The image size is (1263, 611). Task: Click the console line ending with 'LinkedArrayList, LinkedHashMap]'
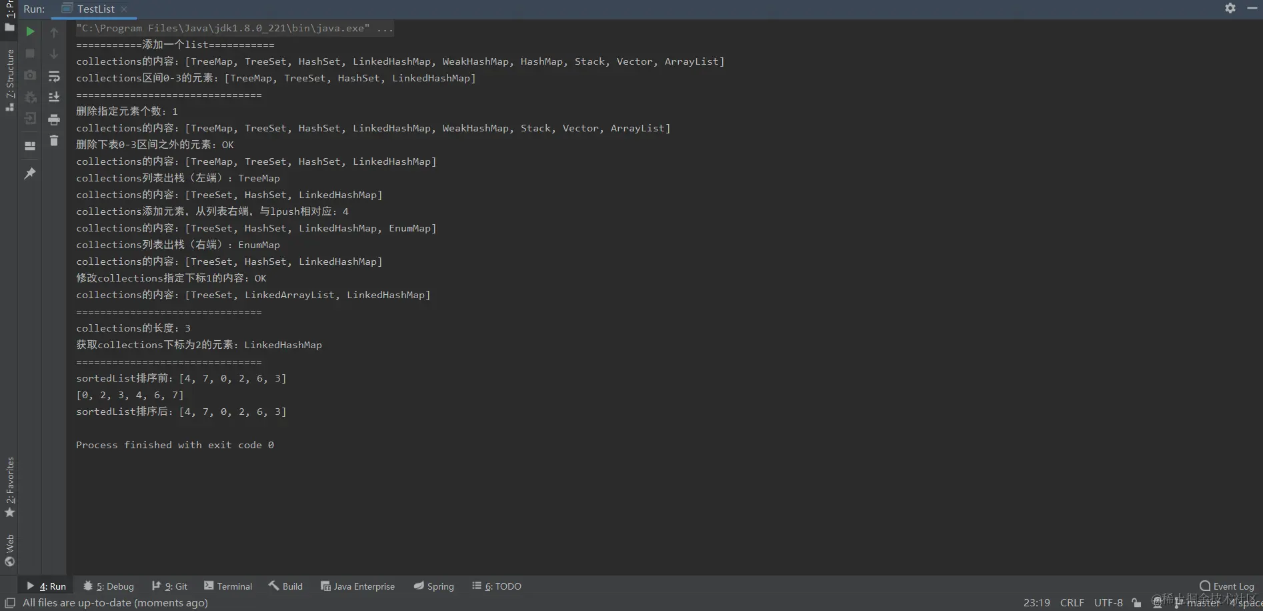tap(253, 295)
